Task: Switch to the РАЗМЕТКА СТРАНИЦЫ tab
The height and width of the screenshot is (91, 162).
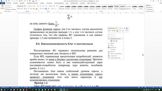Action: tap(32, 3)
